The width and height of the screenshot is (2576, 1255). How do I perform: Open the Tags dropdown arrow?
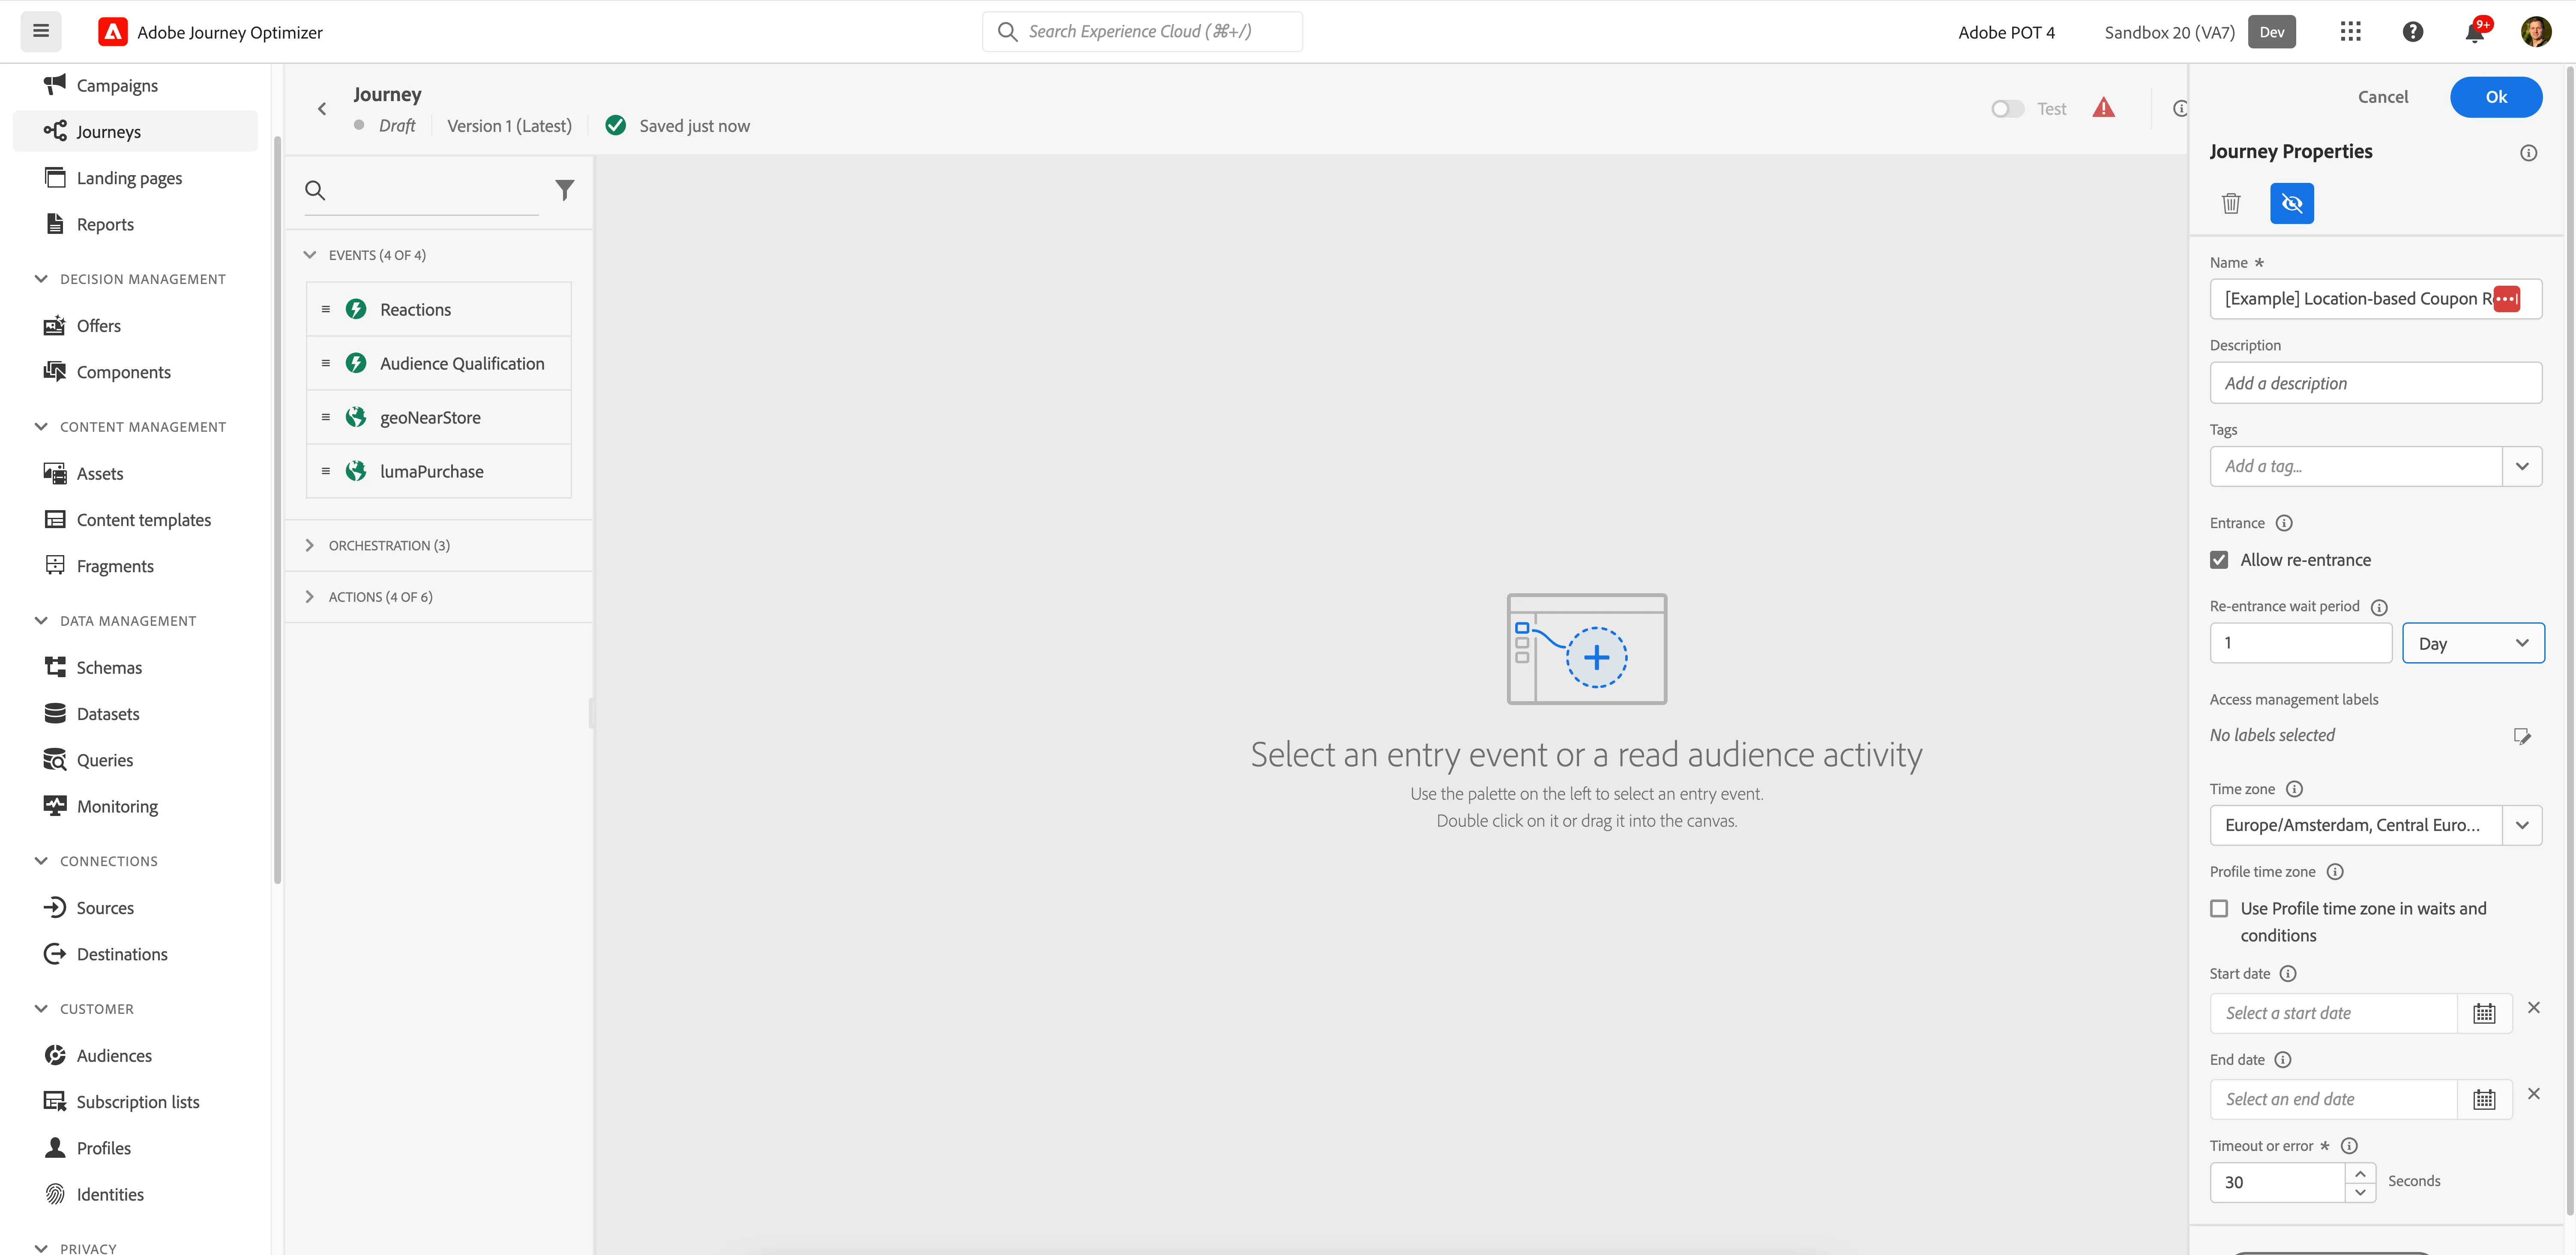(x=2522, y=466)
